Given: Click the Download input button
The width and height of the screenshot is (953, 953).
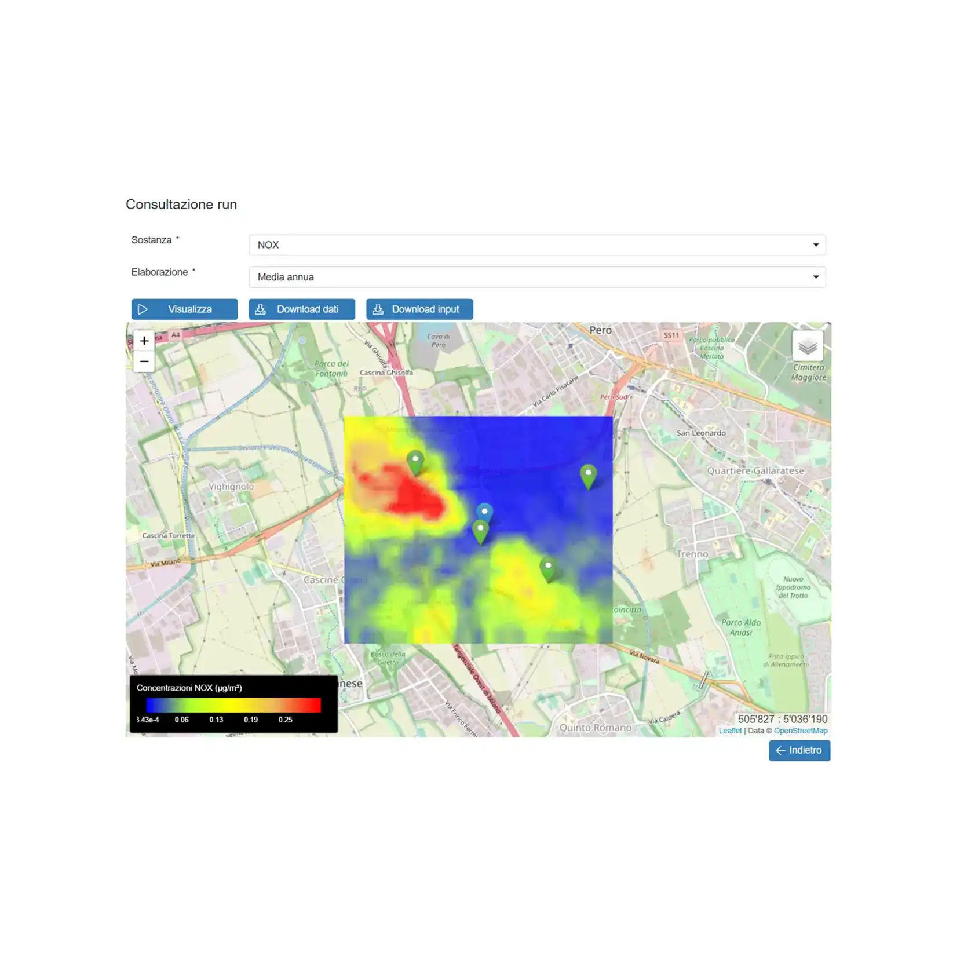Looking at the screenshot, I should (x=419, y=309).
